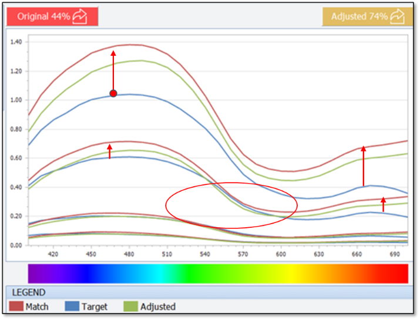
Task: Toggle the Match series label in legend
Action: click(37, 306)
